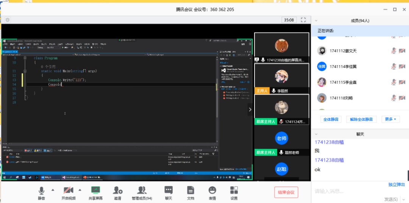Enter fullscreen using icon beside timer
The width and height of the screenshot is (409, 203).
click(x=303, y=20)
